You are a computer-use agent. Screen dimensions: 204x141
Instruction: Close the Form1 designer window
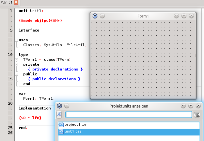pyautogui.click(x=191, y=16)
